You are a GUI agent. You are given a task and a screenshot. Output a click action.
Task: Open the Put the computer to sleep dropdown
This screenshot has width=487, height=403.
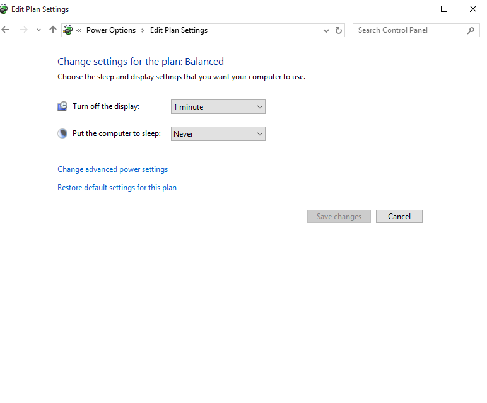218,134
